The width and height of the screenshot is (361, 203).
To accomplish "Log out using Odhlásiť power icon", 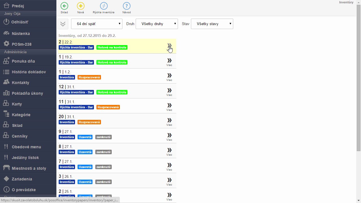I will [28, 22].
